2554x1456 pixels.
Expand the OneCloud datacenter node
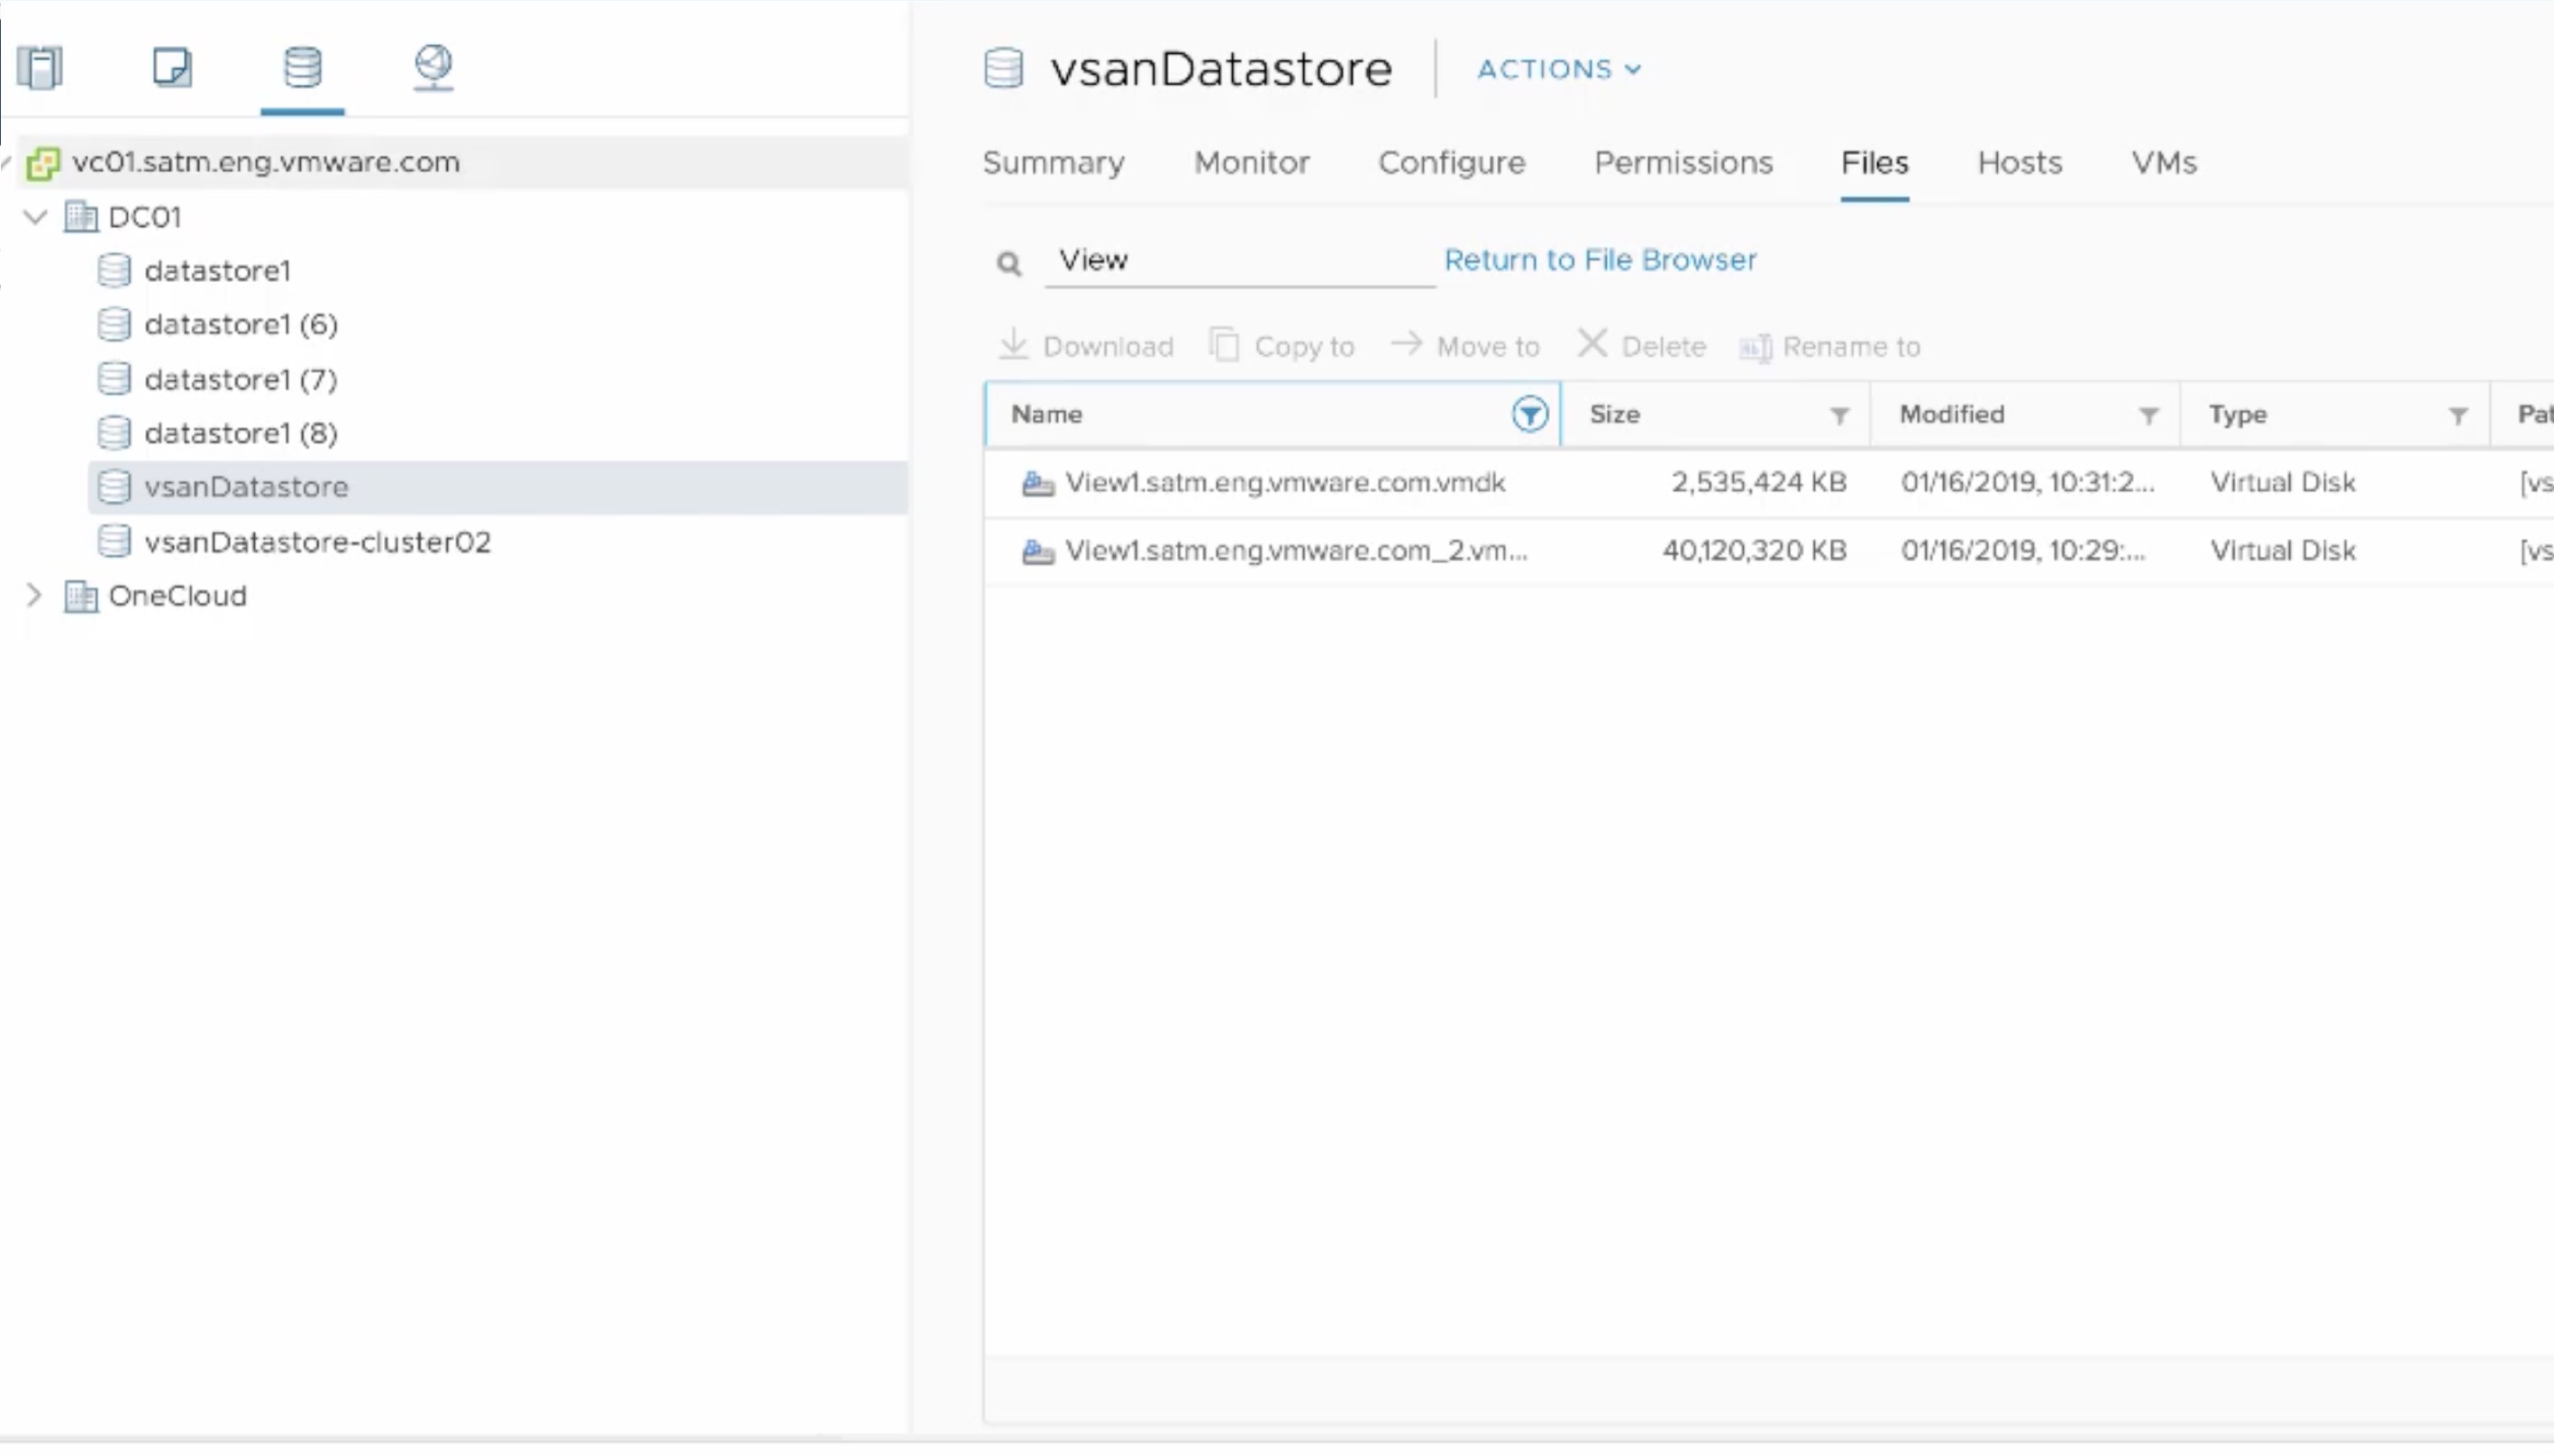34,596
